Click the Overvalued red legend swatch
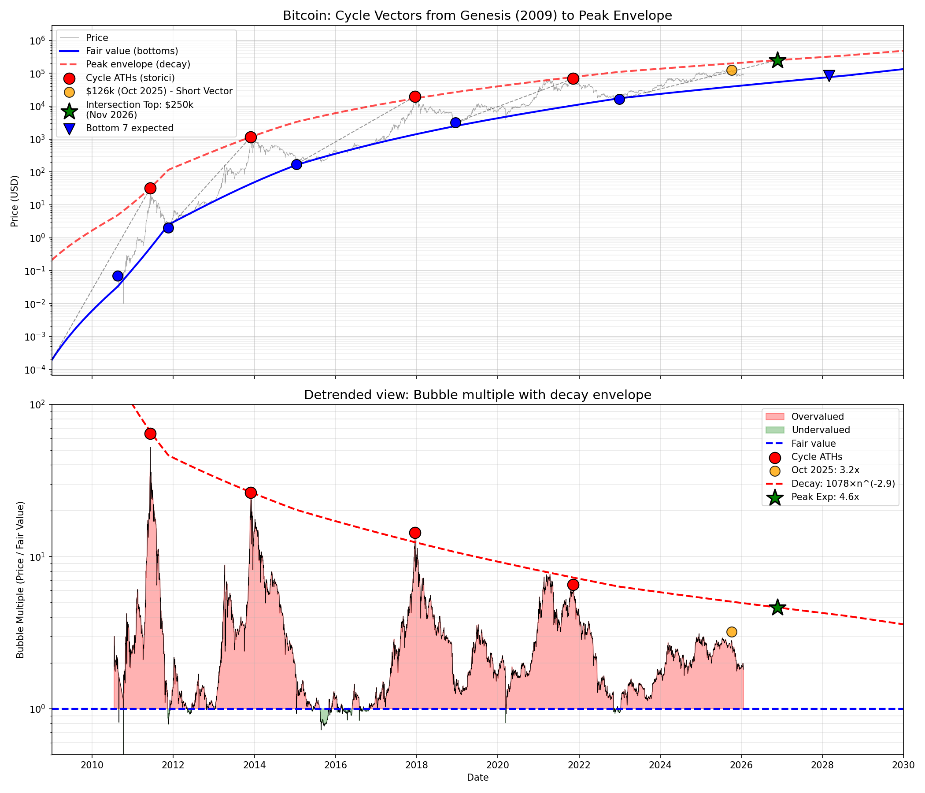 [x=774, y=417]
